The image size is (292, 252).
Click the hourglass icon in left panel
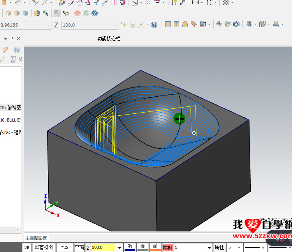click(13, 59)
